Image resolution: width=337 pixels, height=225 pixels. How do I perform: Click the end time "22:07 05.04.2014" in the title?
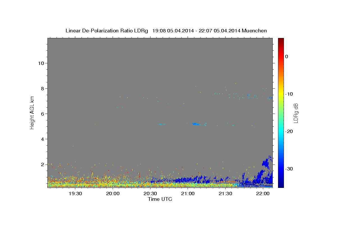219,31
